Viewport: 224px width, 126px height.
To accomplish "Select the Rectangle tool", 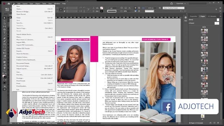I will [5, 47].
